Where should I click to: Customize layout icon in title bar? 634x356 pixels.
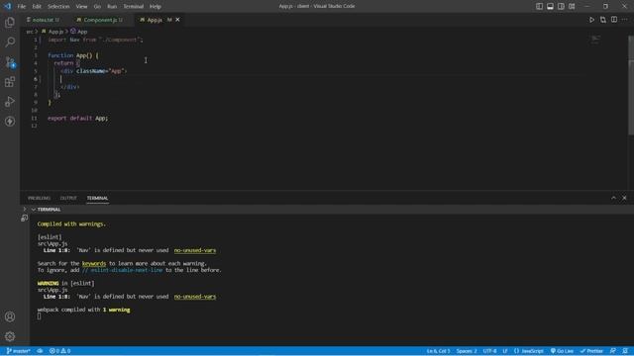[572, 6]
